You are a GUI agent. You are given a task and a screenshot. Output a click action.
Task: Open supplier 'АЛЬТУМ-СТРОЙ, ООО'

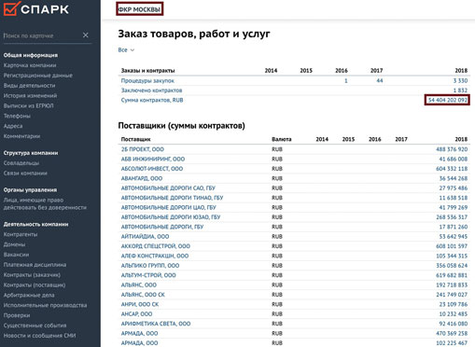(x=148, y=275)
